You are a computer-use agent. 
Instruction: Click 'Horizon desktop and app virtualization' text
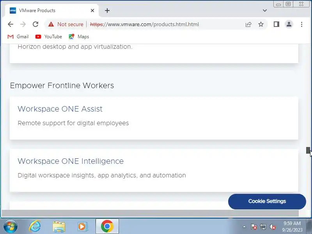pyautogui.click(x=75, y=47)
